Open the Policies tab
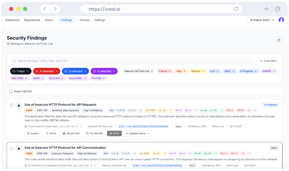Screen dimensions: 289x171 pyautogui.click(x=84, y=20)
